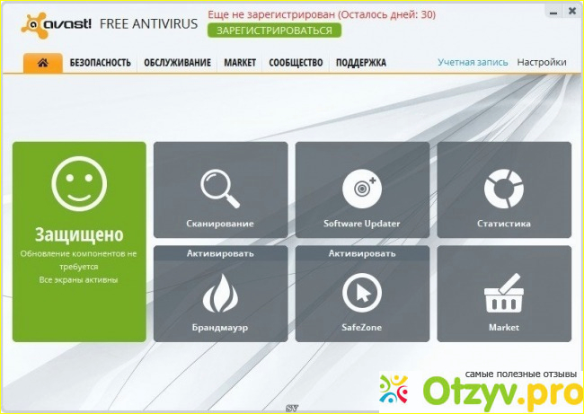Click the green Защищено status panel text
Image resolution: width=584 pixels, height=414 pixels.
tap(79, 235)
